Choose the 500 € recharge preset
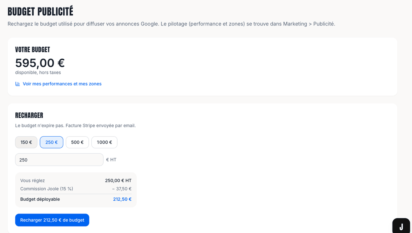 pyautogui.click(x=77, y=142)
